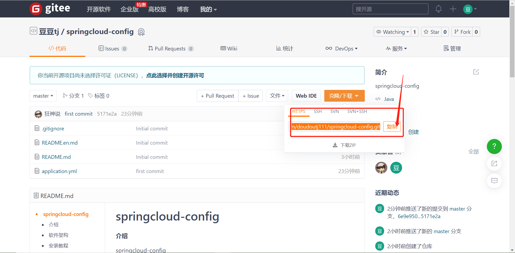Click the + Issue button
This screenshot has width=515, height=253.
tap(251, 96)
